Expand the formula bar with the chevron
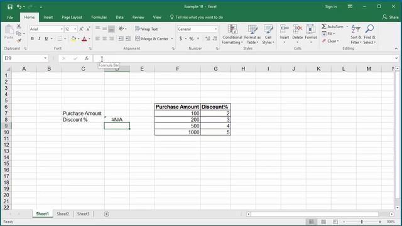The height and width of the screenshot is (226, 402). 396,58
